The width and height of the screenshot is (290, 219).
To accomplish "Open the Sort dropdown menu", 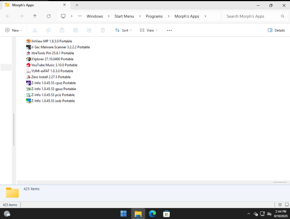I will click(x=123, y=30).
